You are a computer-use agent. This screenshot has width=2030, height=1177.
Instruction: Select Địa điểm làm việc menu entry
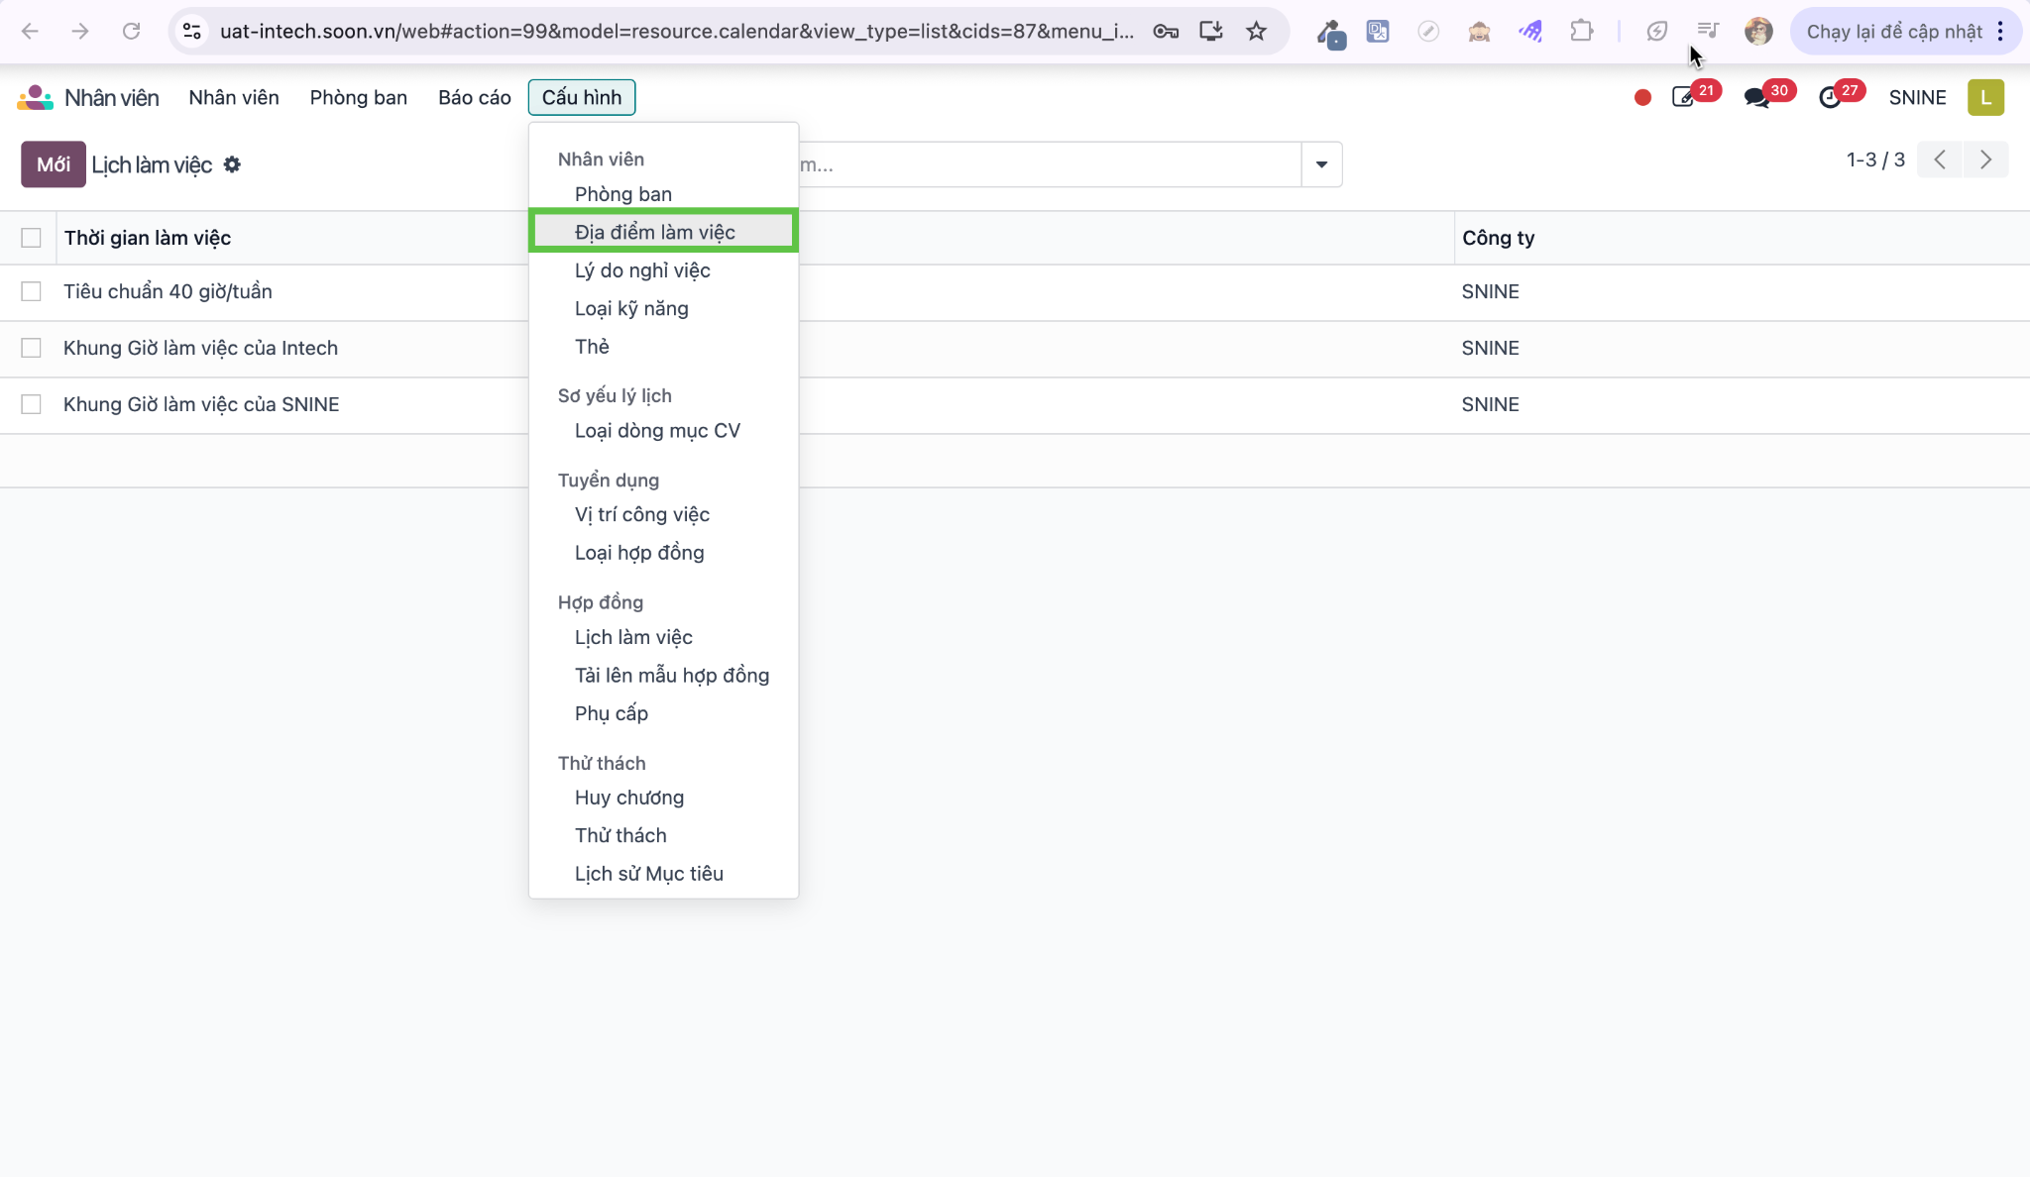pos(663,232)
